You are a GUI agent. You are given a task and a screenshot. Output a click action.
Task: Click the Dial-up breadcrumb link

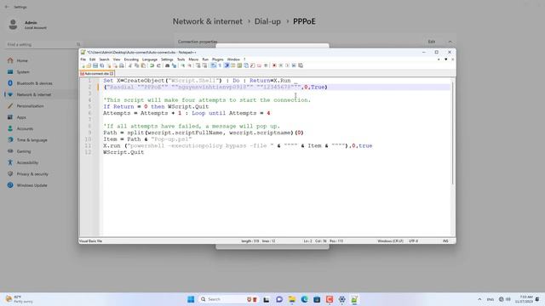(267, 21)
